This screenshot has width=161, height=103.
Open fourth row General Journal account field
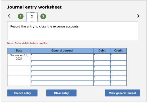[62, 73]
